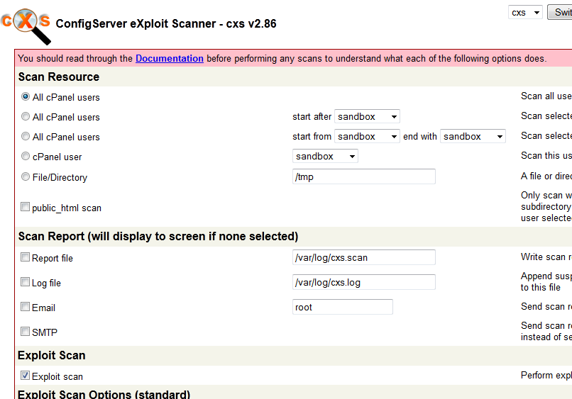Enable the public_html scan checkbox
The image size is (572, 399).
25,207
